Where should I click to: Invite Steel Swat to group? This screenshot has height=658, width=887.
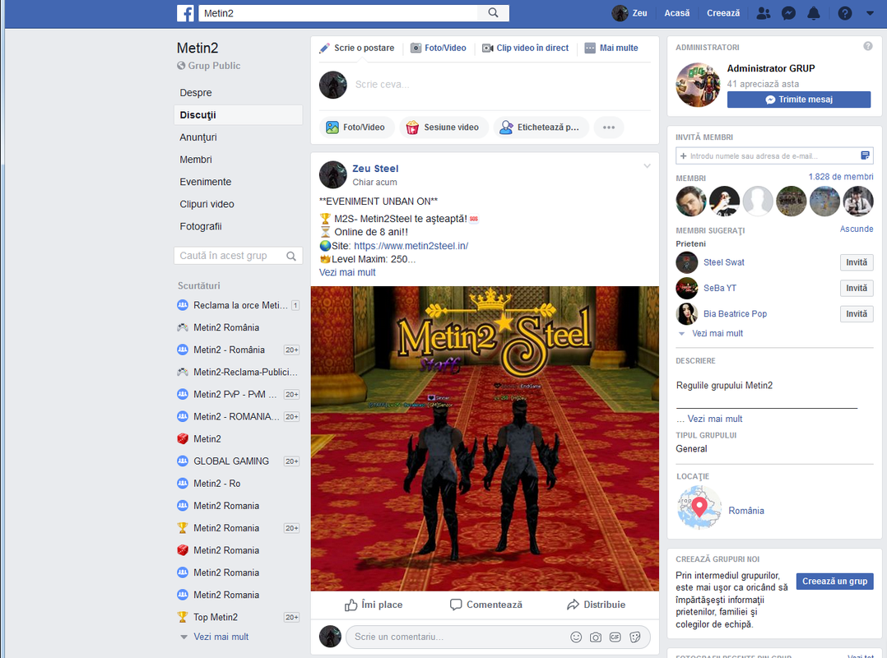click(857, 262)
